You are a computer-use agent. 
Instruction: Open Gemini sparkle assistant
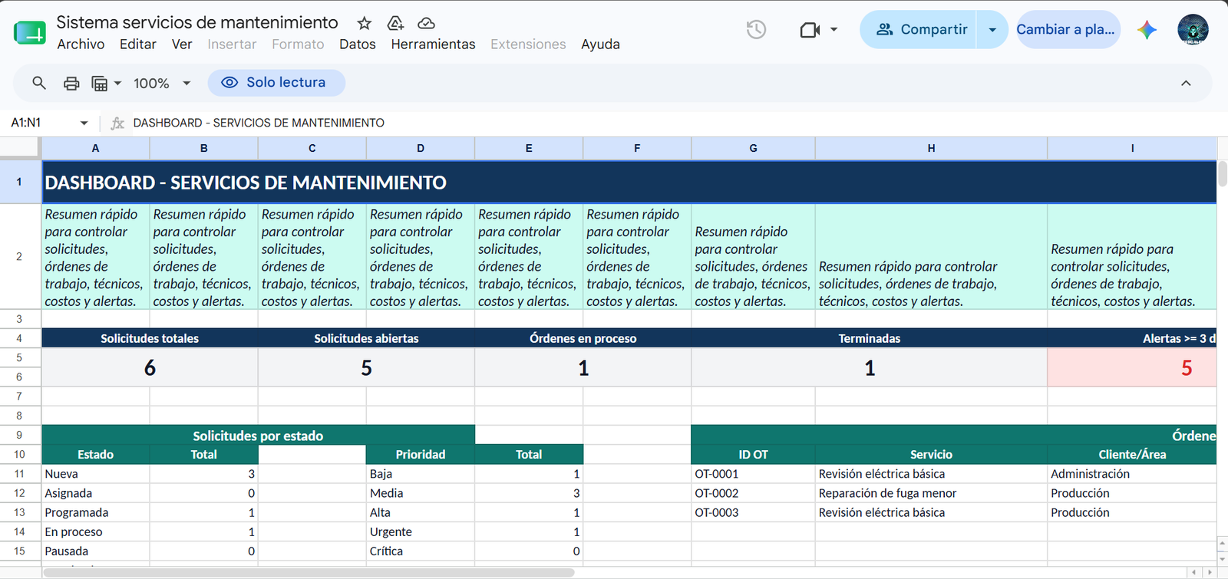click(1147, 30)
